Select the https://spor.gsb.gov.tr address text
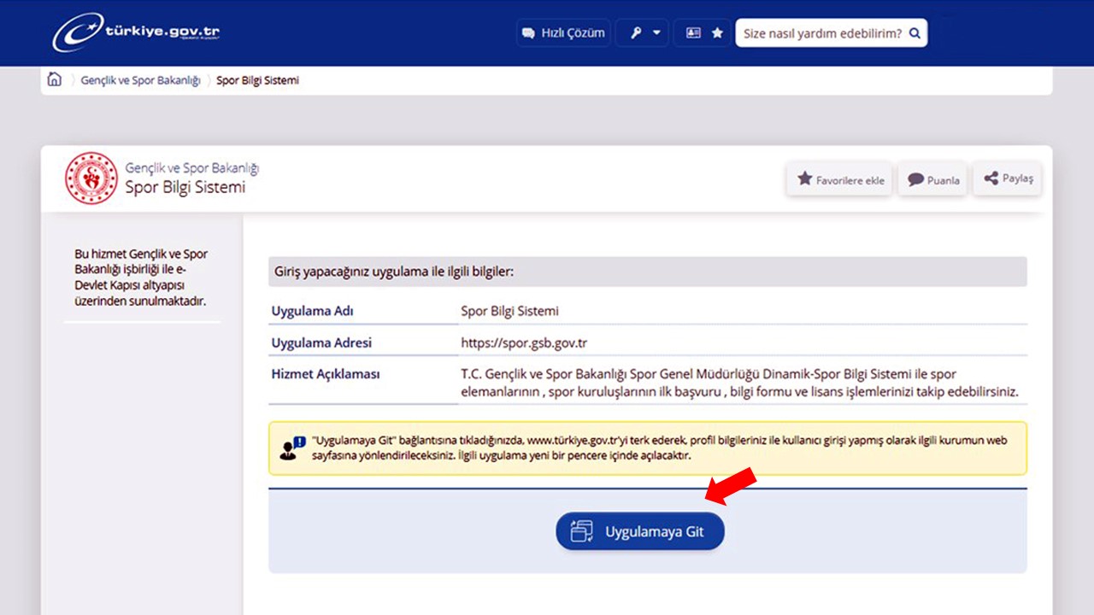 [x=524, y=343]
